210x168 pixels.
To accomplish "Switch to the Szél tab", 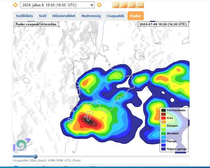I will pos(42,16).
